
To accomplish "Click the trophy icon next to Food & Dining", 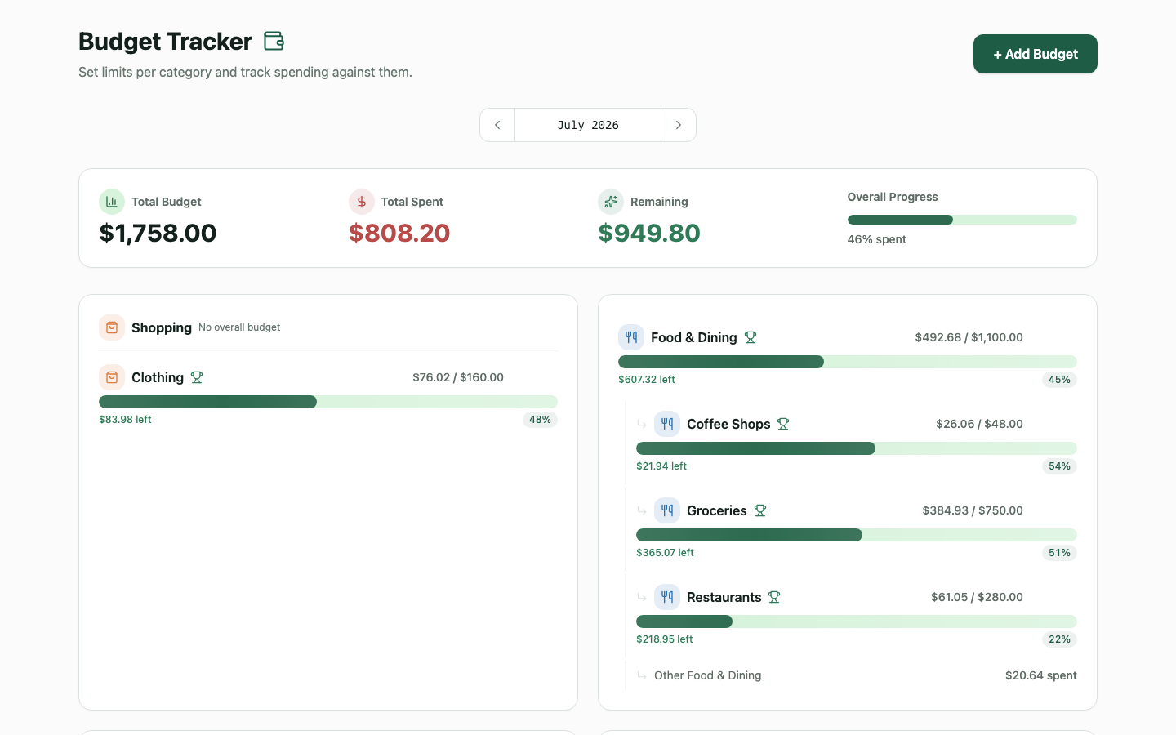I will pos(751,337).
